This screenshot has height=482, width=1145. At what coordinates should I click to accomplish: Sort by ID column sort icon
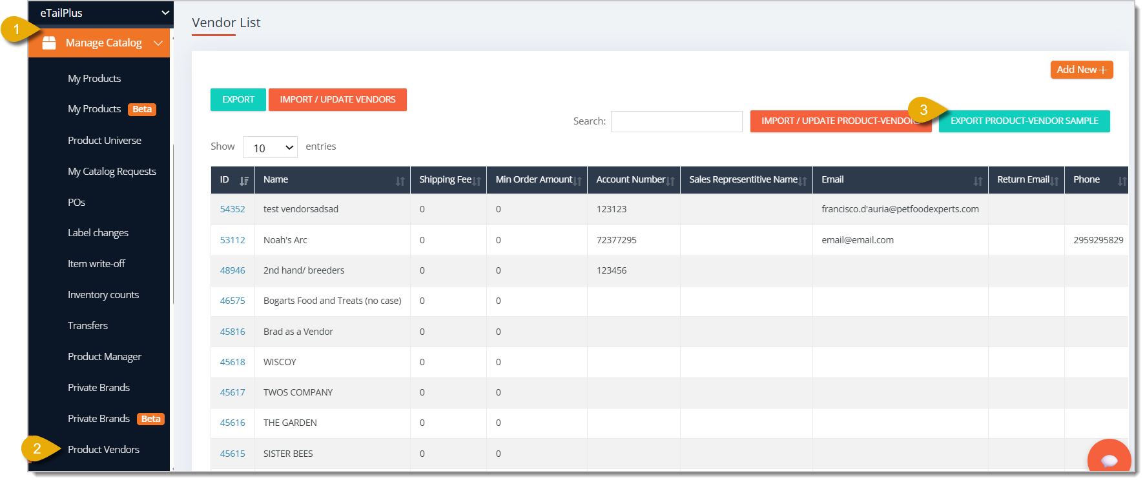[x=244, y=181]
